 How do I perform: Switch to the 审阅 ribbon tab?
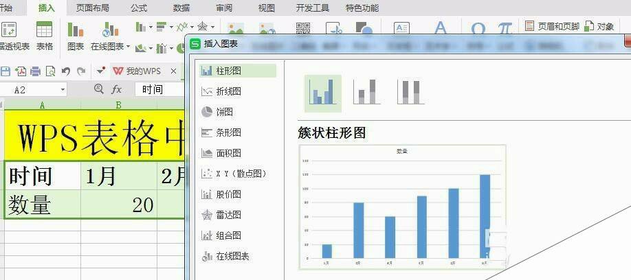click(x=224, y=8)
